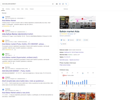The width and height of the screenshot is (133, 100).
Task: Click Instagram favicon beside '(@aidabalkanmarket)' result
Action: coord(3,31)
